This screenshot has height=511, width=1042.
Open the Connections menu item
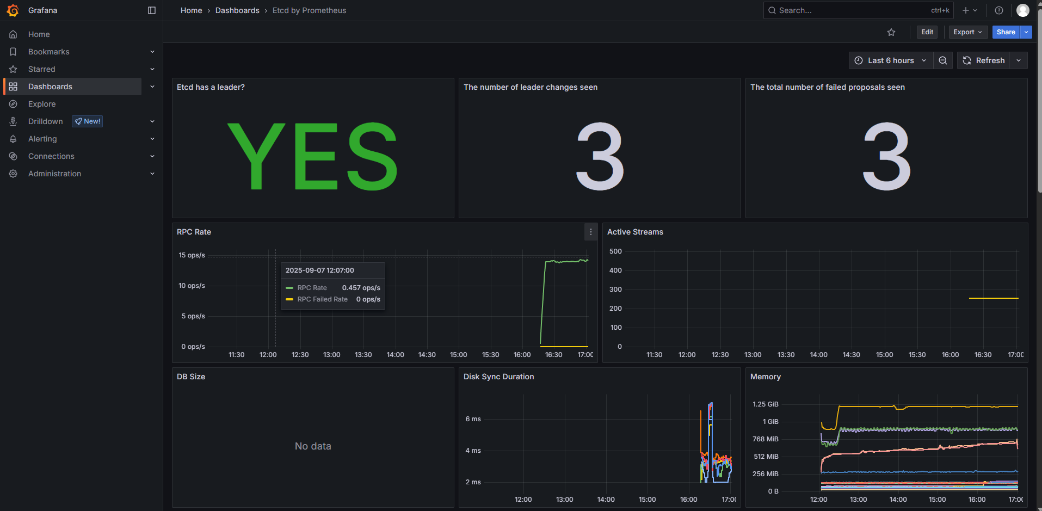51,156
